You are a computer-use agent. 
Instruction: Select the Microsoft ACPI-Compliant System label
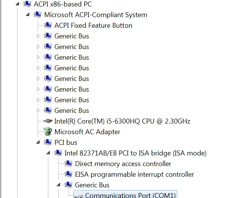tap(95, 15)
